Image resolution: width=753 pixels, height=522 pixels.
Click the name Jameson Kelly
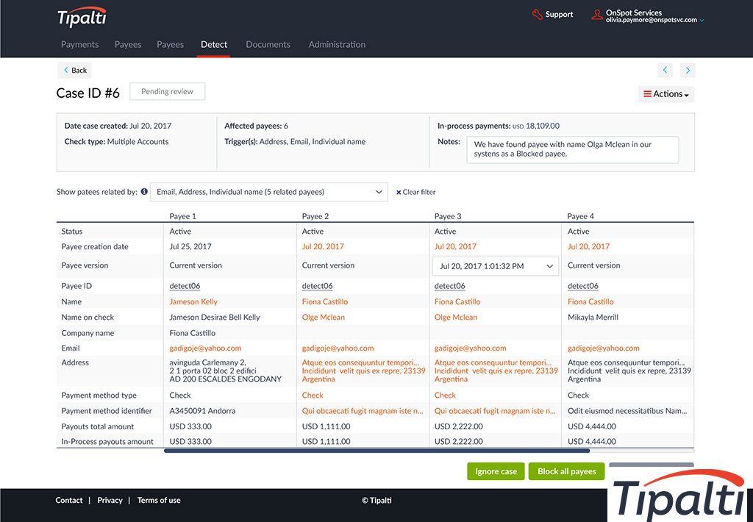pos(193,301)
